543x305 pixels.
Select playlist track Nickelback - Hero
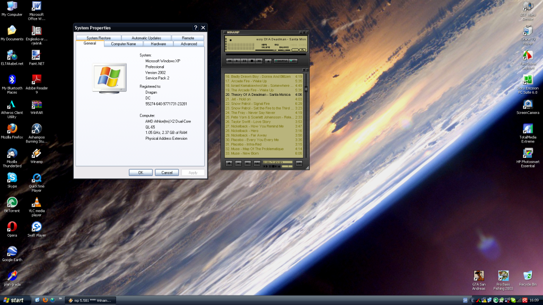[x=264, y=131]
